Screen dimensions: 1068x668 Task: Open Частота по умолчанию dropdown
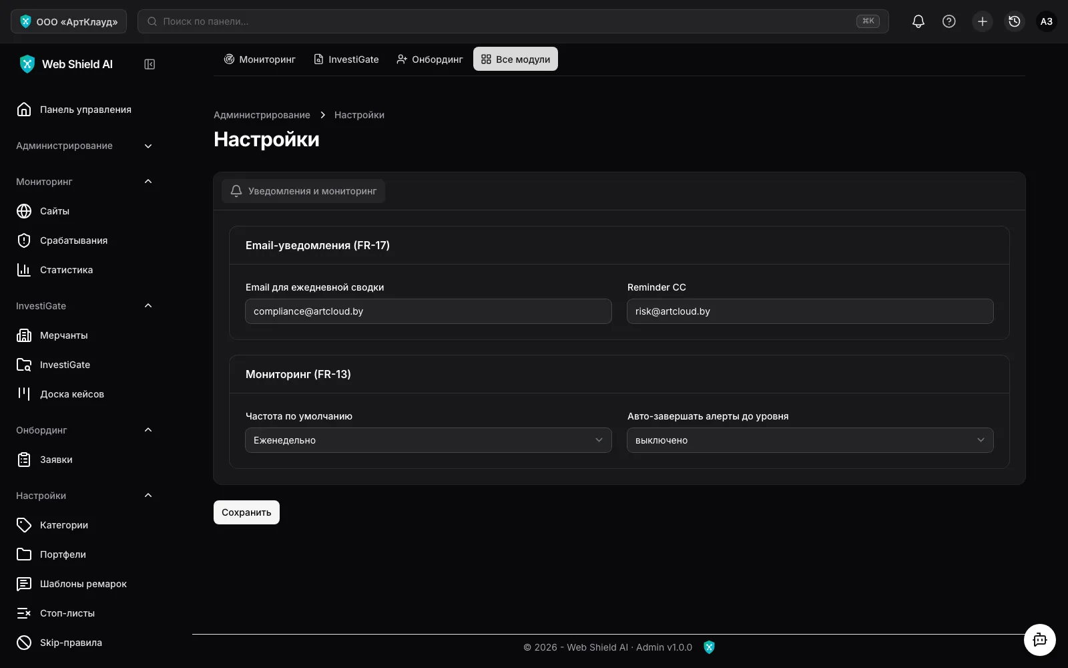(429, 440)
